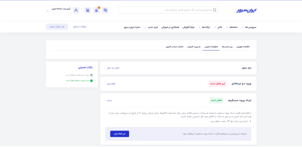Open the shopping cart icon
This screenshot has width=302, height=147.
[87, 10]
